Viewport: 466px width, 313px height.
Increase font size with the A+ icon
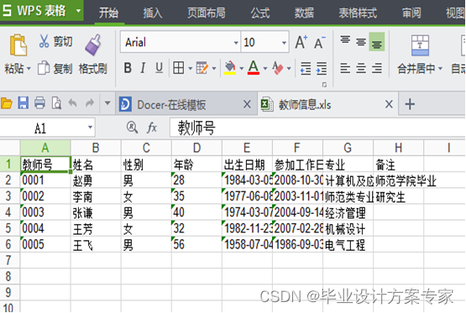(301, 42)
